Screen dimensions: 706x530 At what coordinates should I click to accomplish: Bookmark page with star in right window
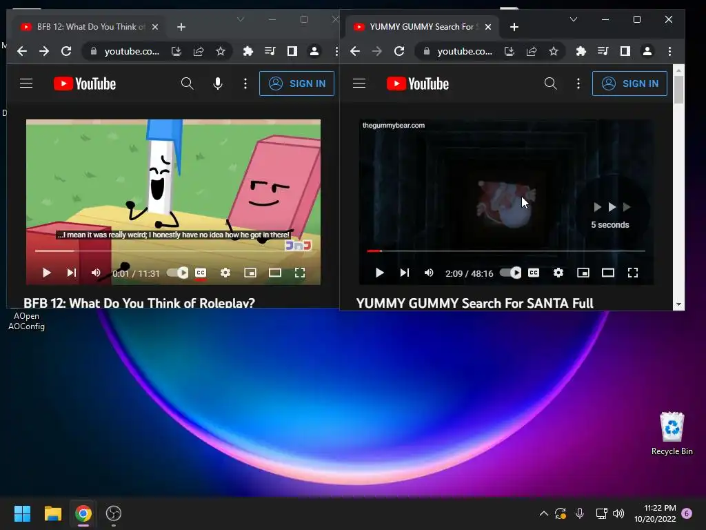coord(554,51)
